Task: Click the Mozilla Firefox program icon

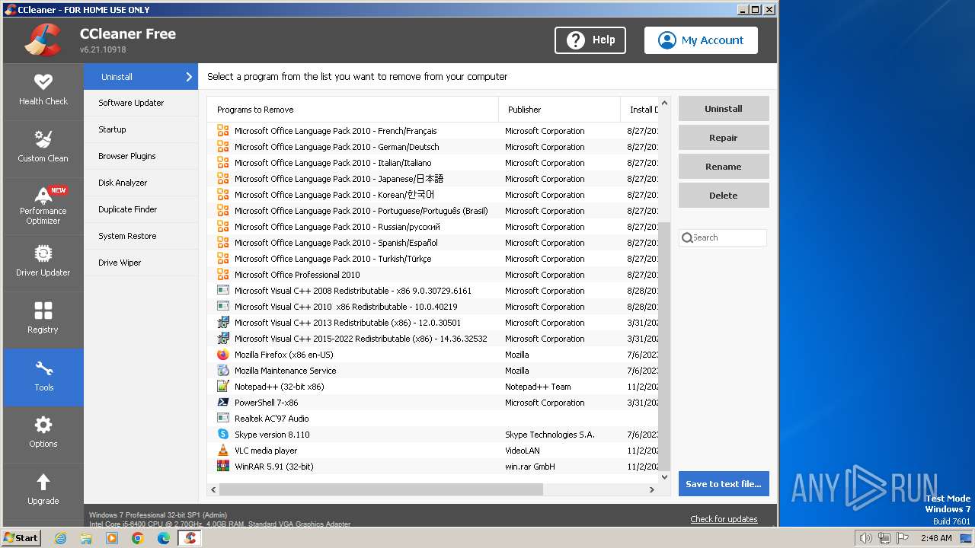Action: pos(223,355)
